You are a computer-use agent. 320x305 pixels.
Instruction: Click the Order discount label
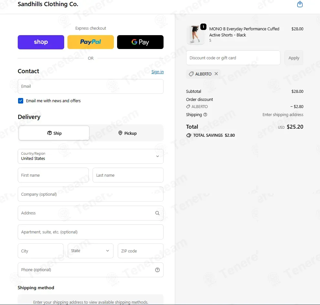pyautogui.click(x=199, y=100)
